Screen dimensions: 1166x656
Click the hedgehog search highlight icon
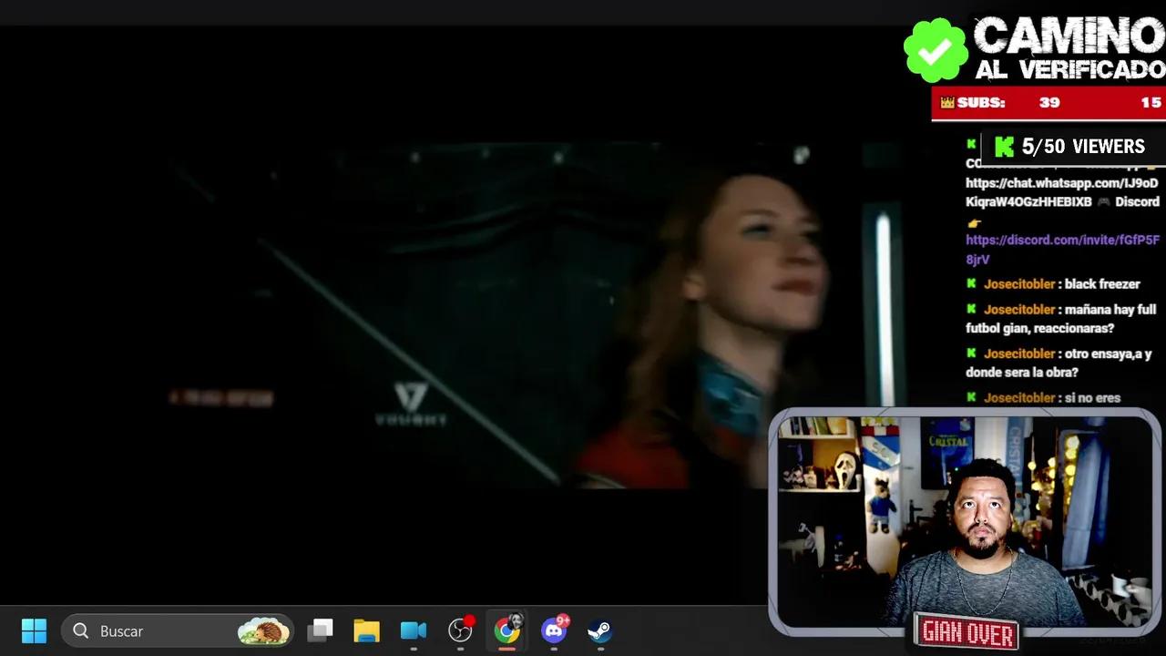tap(263, 630)
